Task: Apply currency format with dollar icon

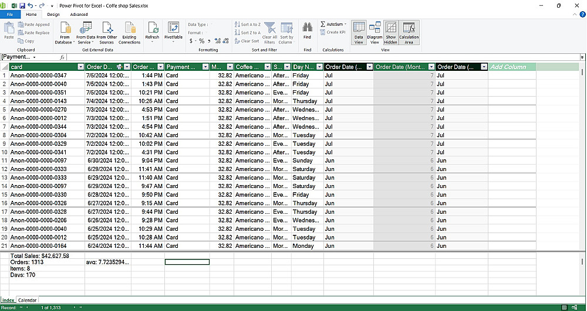Action: tap(191, 41)
